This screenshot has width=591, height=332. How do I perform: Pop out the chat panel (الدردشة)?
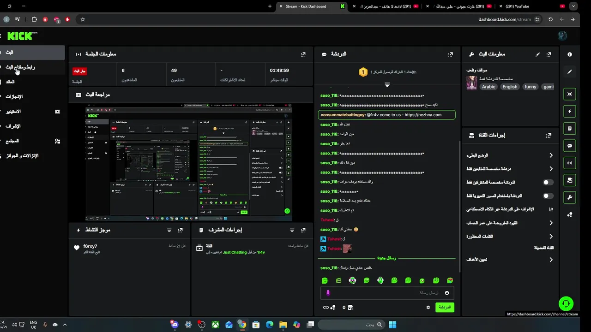[x=451, y=54]
